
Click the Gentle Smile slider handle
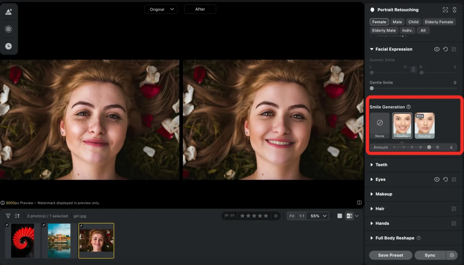[x=372, y=88]
